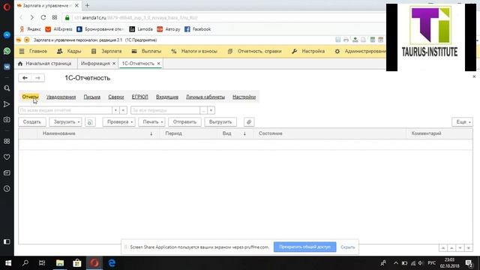This screenshot has height=270, width=480.
Task: Click the report type filter field
Action: click(x=65, y=110)
